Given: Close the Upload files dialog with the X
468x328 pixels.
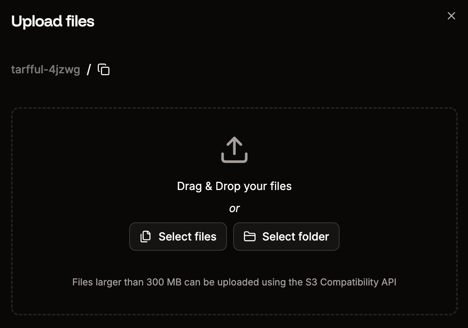Looking at the screenshot, I should point(451,16).
